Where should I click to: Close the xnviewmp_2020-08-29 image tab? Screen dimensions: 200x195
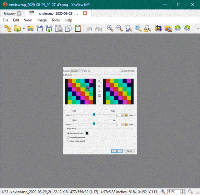pos(85,13)
